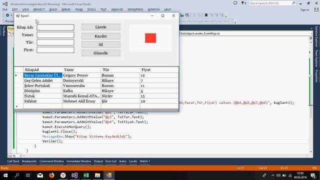Click the account avatar icon beside Sign in

pyautogui.click(x=316, y=9)
